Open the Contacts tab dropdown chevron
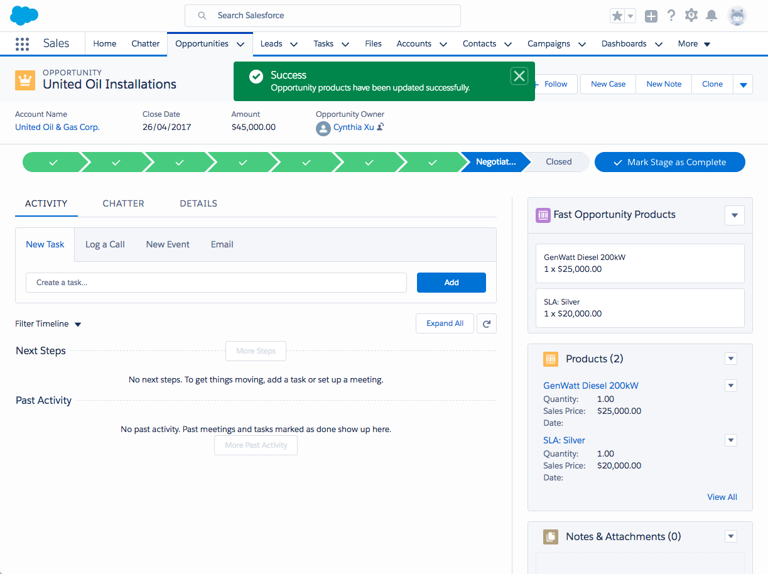Image resolution: width=768 pixels, height=574 pixels. [508, 45]
